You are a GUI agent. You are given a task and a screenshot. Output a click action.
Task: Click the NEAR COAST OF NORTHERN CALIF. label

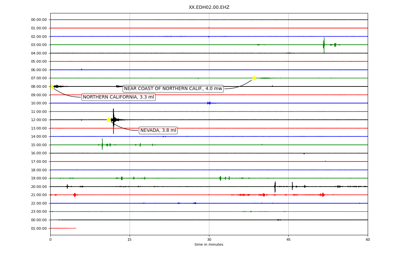(173, 89)
